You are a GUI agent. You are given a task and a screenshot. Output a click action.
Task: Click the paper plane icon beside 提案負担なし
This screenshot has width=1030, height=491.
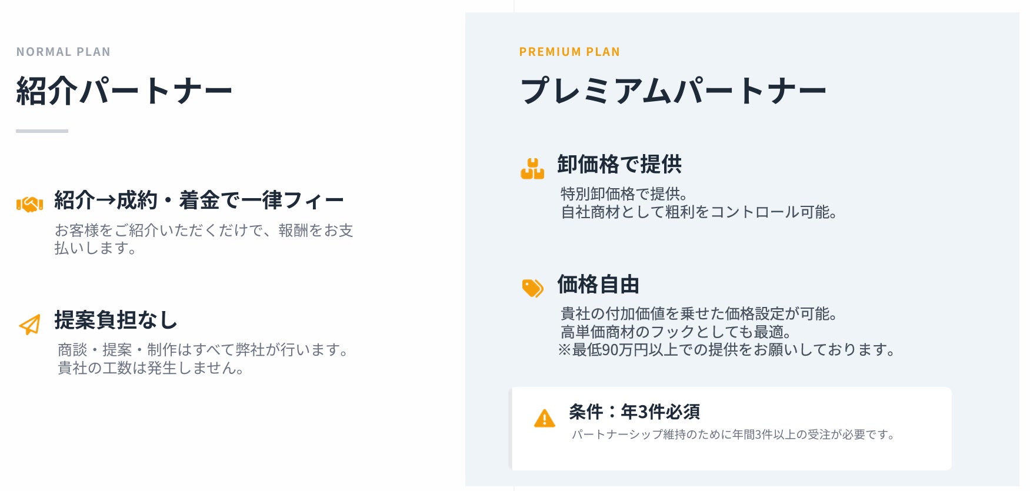[x=29, y=324]
